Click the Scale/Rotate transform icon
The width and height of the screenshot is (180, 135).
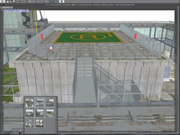click(x=36, y=1)
